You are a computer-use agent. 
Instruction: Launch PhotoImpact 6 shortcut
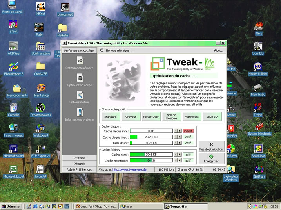14,69
